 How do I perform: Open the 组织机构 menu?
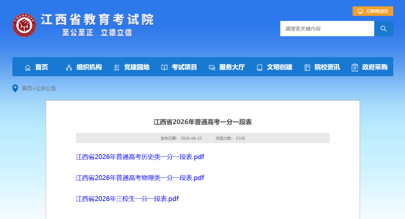click(x=89, y=67)
